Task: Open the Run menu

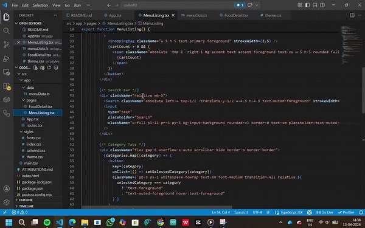Action: tap(77, 5)
